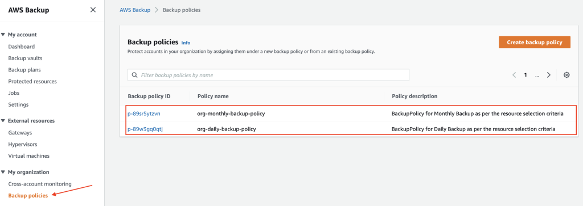Focus the filter backup policies field
The image size is (583, 206).
pyautogui.click(x=268, y=75)
